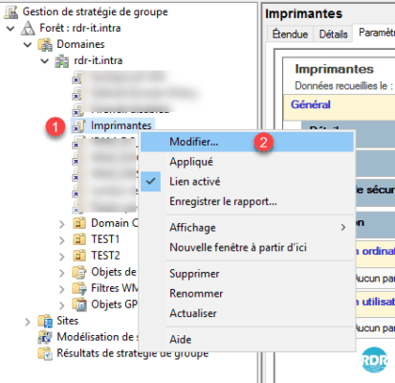Screen dimensions: 395x383
Task: Select the Résultats de stratégie de groupe label
Action: 133,353
